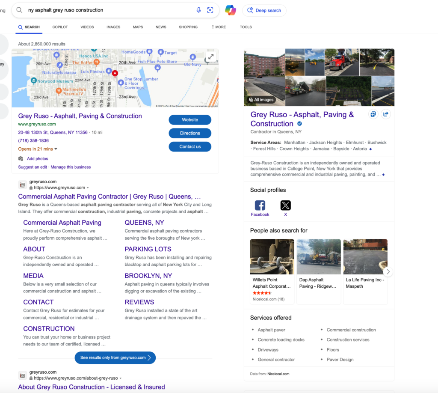Open Grey Ruso X profile icon

tap(286, 205)
